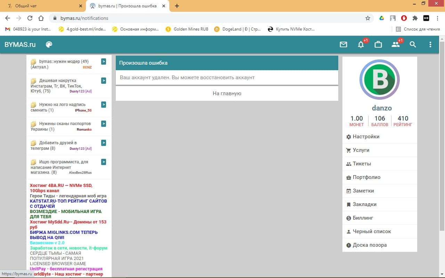The width and height of the screenshot is (445, 278).
Task: Click the friends people icon
Action: 396,44
